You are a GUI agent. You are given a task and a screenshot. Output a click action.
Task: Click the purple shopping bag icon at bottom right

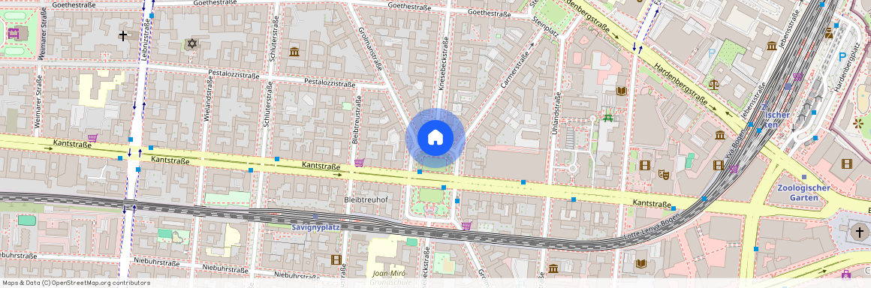point(846,274)
